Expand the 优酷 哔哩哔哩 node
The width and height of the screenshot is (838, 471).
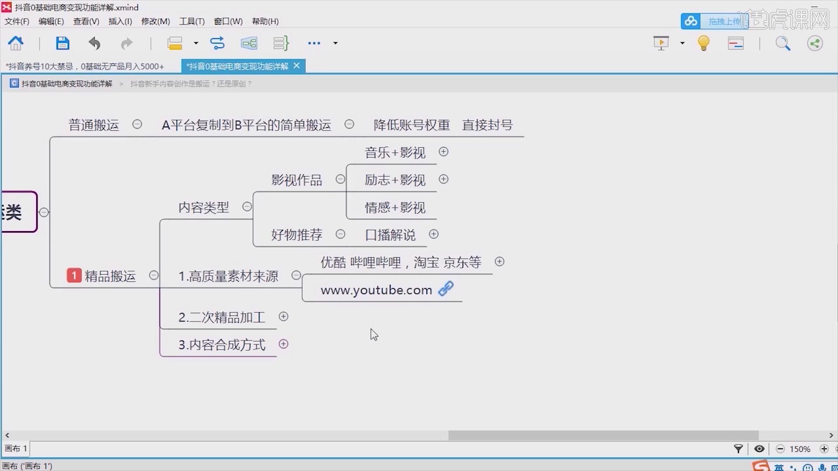[x=500, y=262]
